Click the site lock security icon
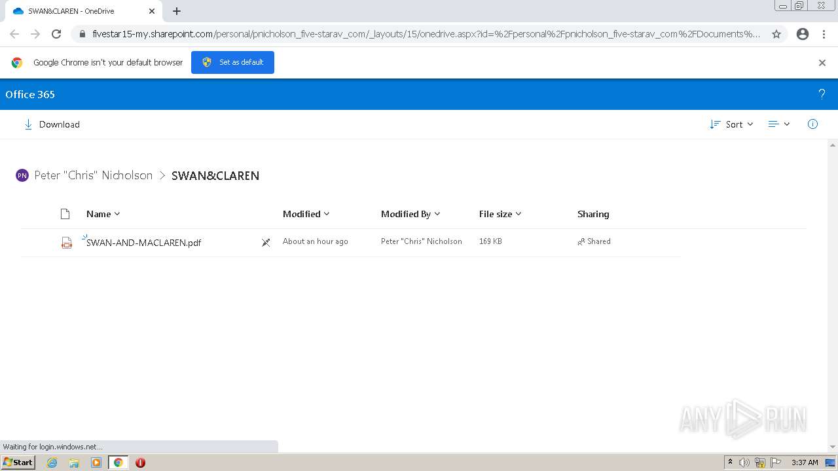 click(x=82, y=34)
